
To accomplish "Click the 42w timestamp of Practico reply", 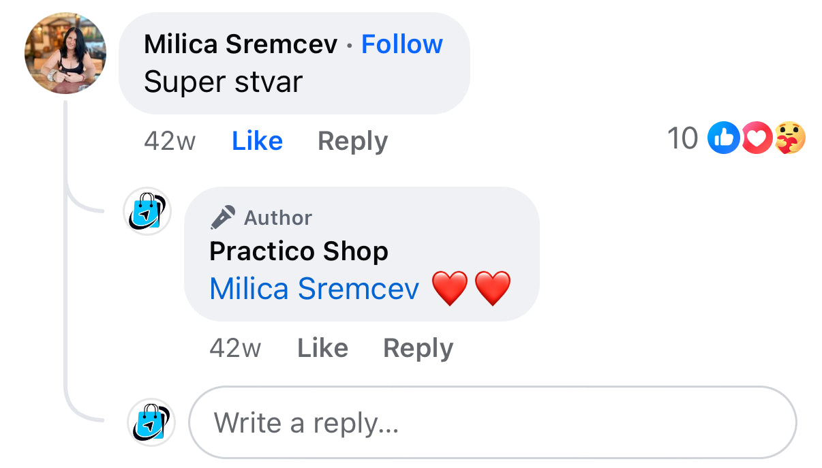I will coord(235,348).
